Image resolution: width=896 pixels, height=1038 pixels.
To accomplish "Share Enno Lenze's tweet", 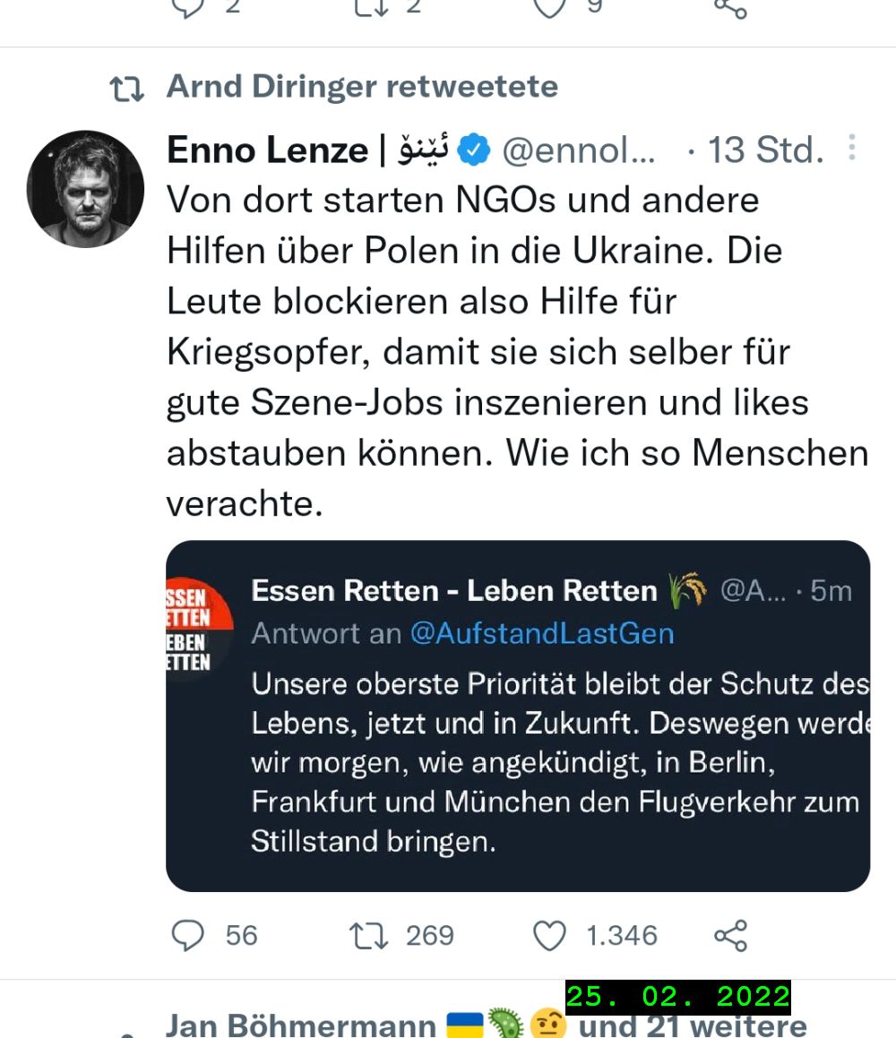I will pyautogui.click(x=730, y=936).
